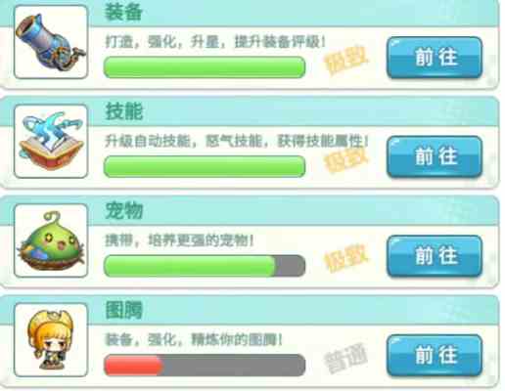Click 前往 button in 图腾 row
The height and width of the screenshot is (391, 505).
click(x=435, y=356)
